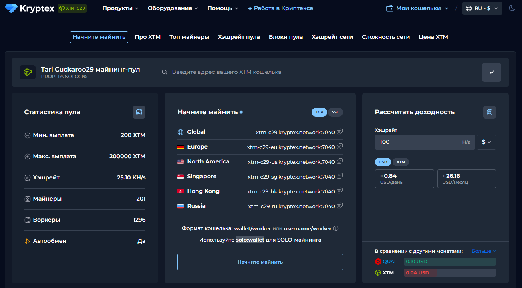Go to the Хэшрейт сети tab
Screen dimensions: 522x288
click(332, 37)
